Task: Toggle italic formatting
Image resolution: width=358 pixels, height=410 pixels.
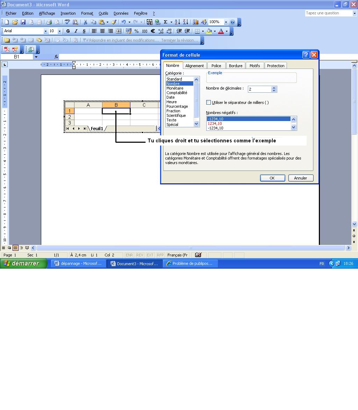Action: click(76, 31)
